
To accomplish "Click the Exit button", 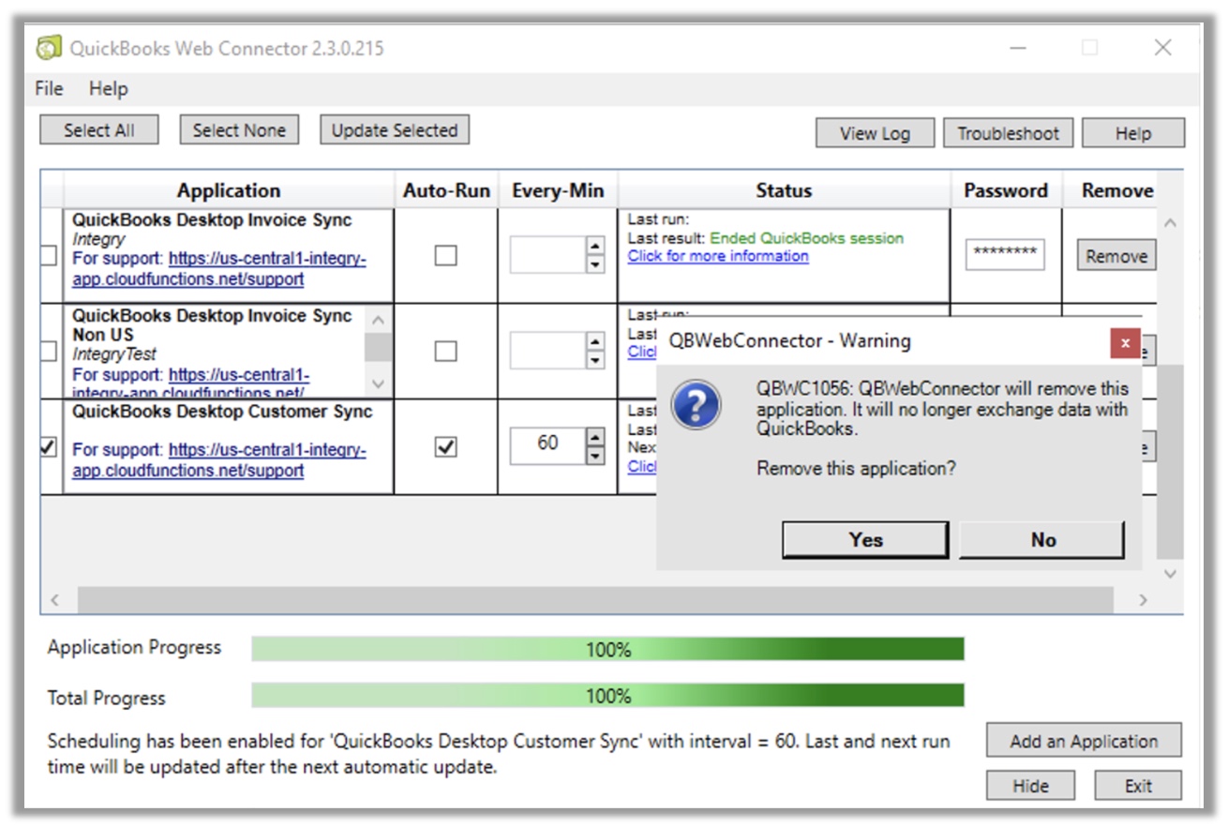I will [x=1138, y=786].
